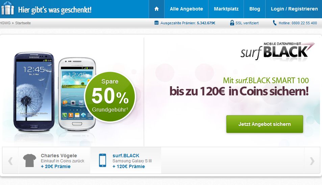Screen dimensions: 322x185
Task: Select the Charles Vögele offer tile
Action: tap(54, 161)
